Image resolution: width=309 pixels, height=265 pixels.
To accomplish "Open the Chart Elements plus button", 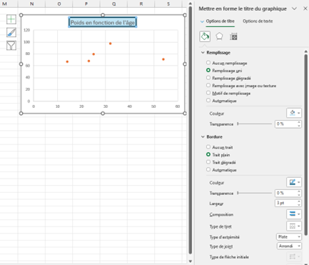I will [x=11, y=19].
